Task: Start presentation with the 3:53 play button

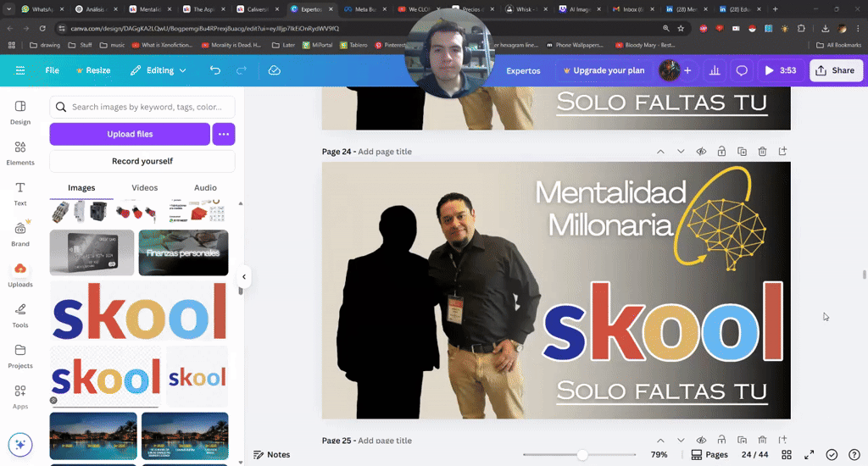Action: pyautogui.click(x=781, y=70)
